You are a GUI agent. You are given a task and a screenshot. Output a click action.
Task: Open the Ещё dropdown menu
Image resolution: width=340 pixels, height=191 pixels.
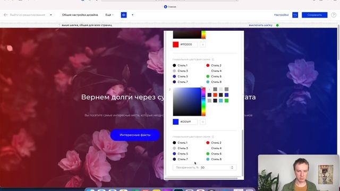109,15
